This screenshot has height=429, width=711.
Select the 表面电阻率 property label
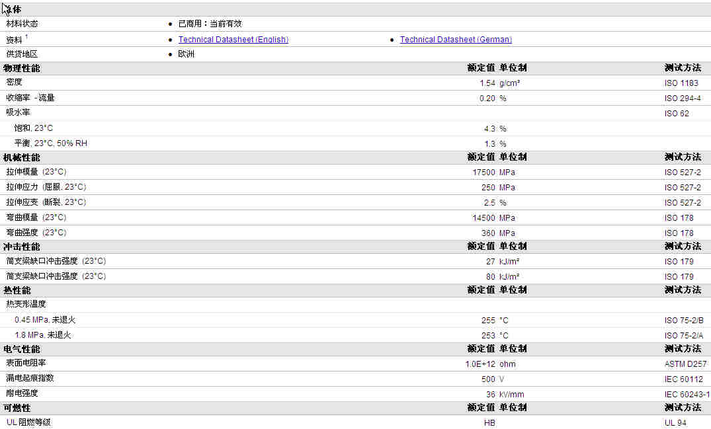pos(26,363)
